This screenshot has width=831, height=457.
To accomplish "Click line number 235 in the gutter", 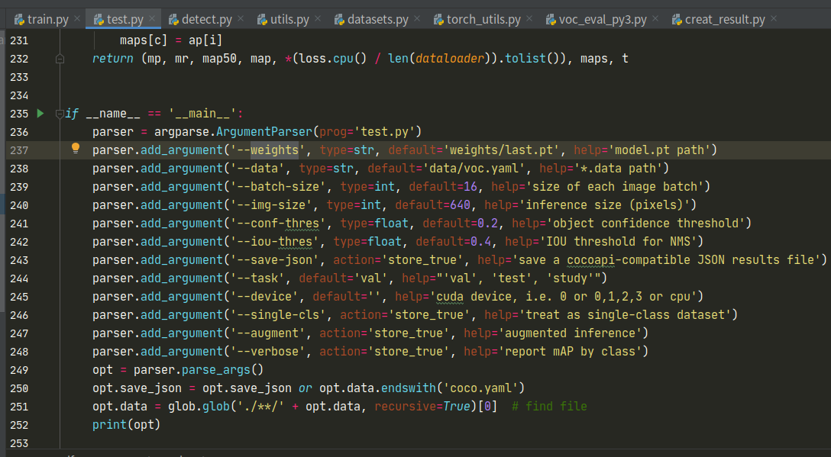I will point(19,114).
